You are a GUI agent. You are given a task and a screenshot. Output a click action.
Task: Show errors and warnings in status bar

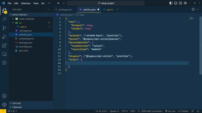pos(12,111)
